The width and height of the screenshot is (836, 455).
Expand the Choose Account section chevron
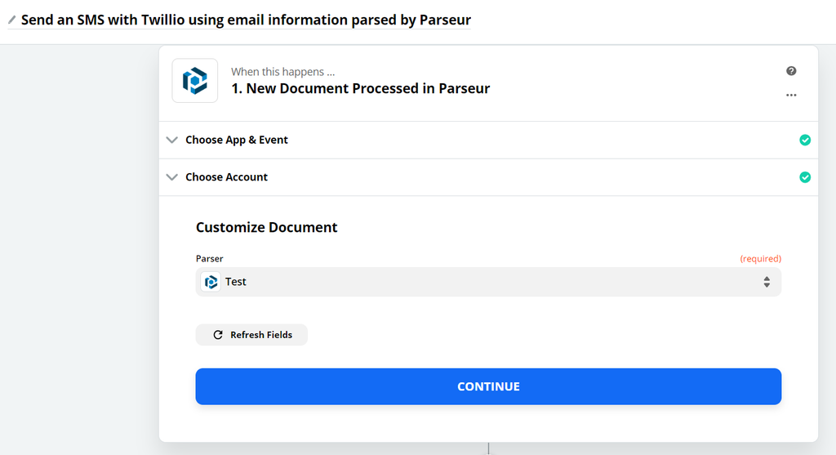click(x=171, y=177)
